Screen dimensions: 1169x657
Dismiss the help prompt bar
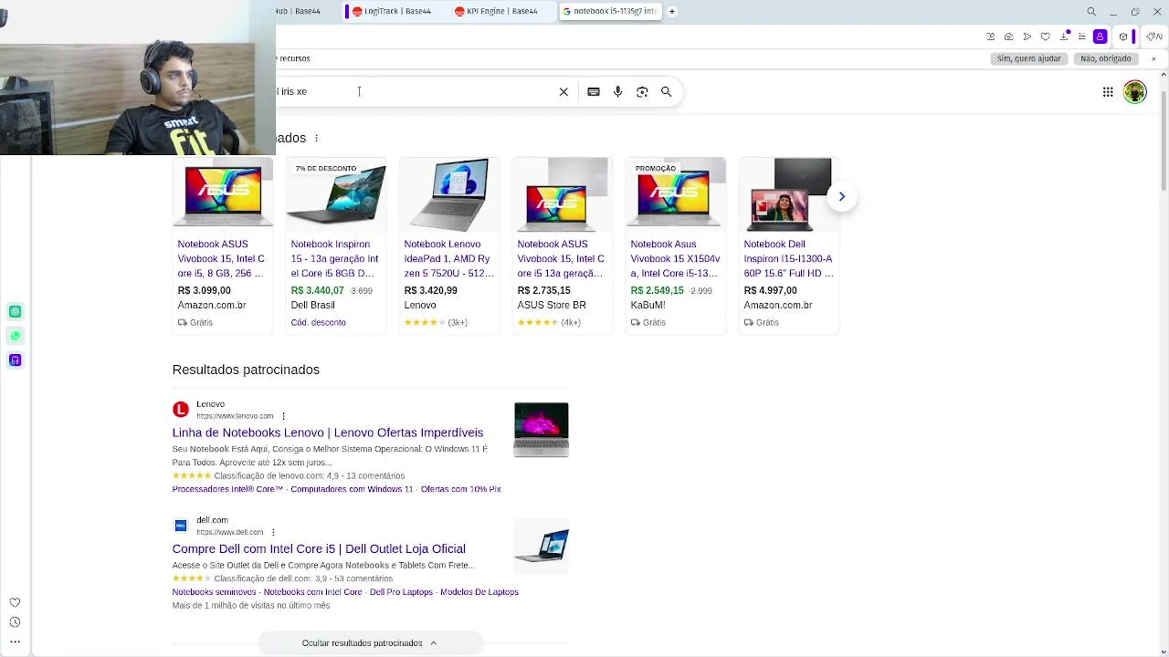point(1153,58)
